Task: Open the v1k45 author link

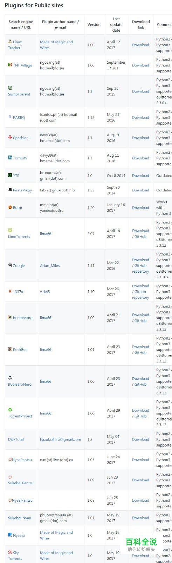Action: [45, 292]
